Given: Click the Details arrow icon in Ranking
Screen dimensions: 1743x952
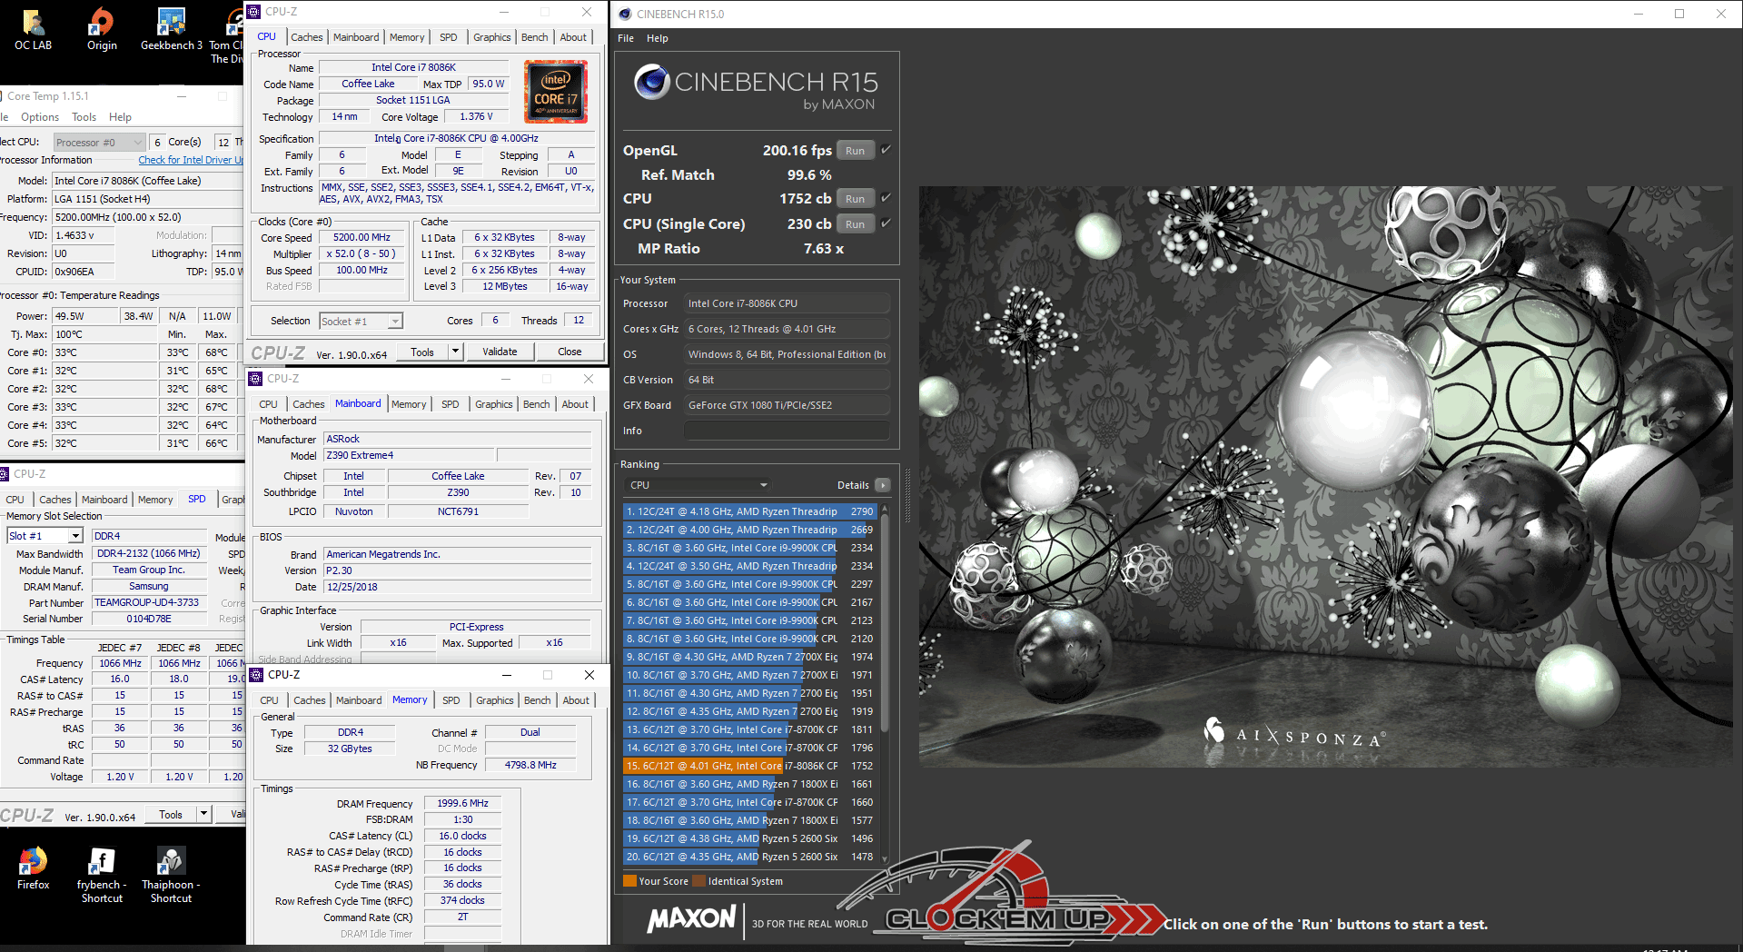Looking at the screenshot, I should [882, 485].
